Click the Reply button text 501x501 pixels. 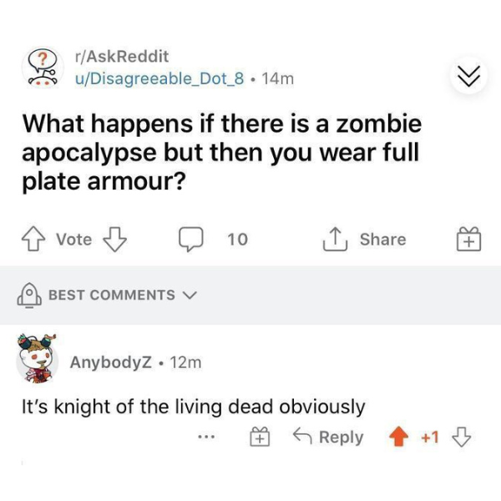tap(342, 437)
